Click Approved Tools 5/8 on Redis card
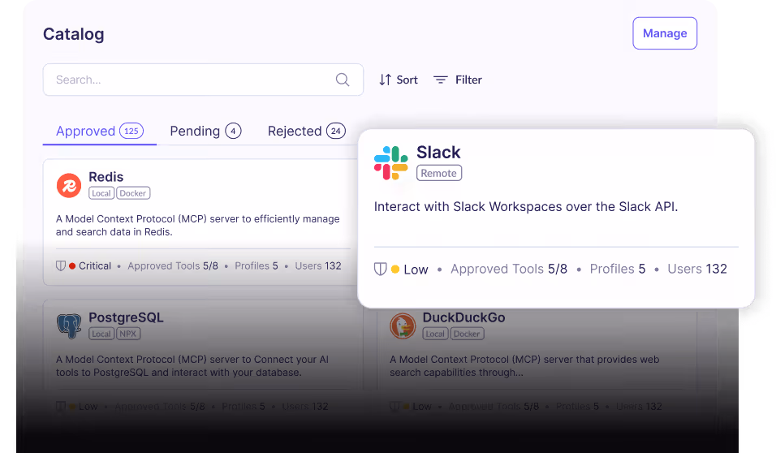 click(173, 265)
